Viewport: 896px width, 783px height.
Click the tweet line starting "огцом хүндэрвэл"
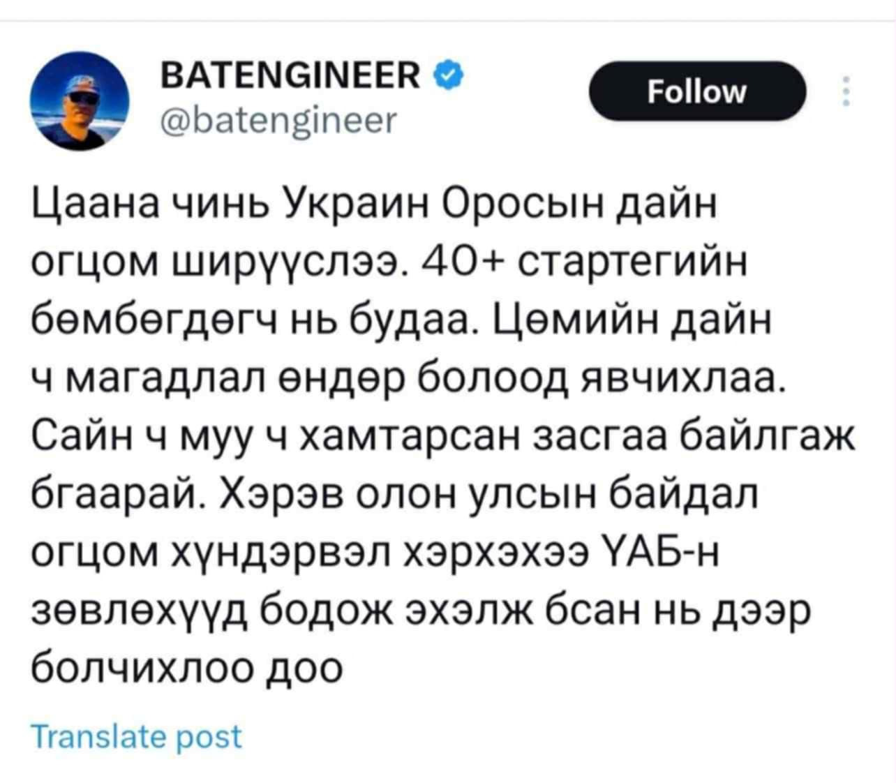tap(377, 553)
